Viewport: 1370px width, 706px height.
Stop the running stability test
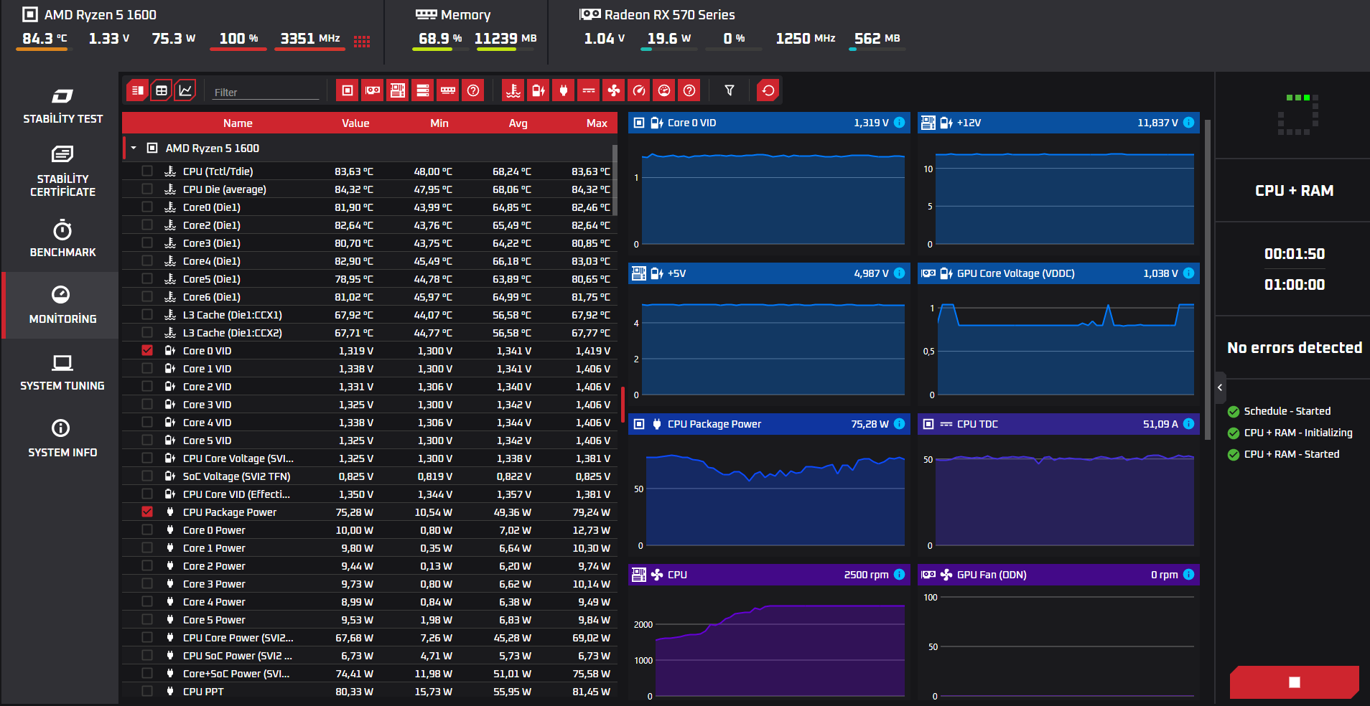(1294, 682)
